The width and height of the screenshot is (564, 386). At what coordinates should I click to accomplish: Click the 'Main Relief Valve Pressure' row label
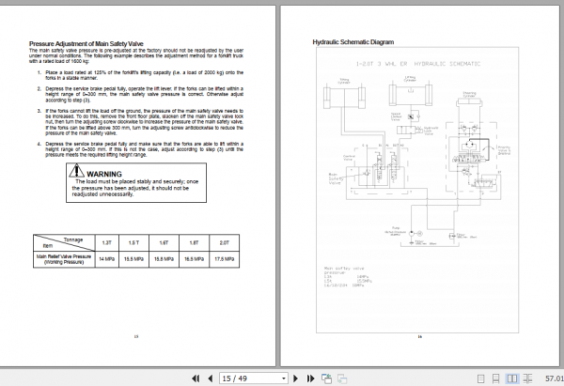point(64,259)
